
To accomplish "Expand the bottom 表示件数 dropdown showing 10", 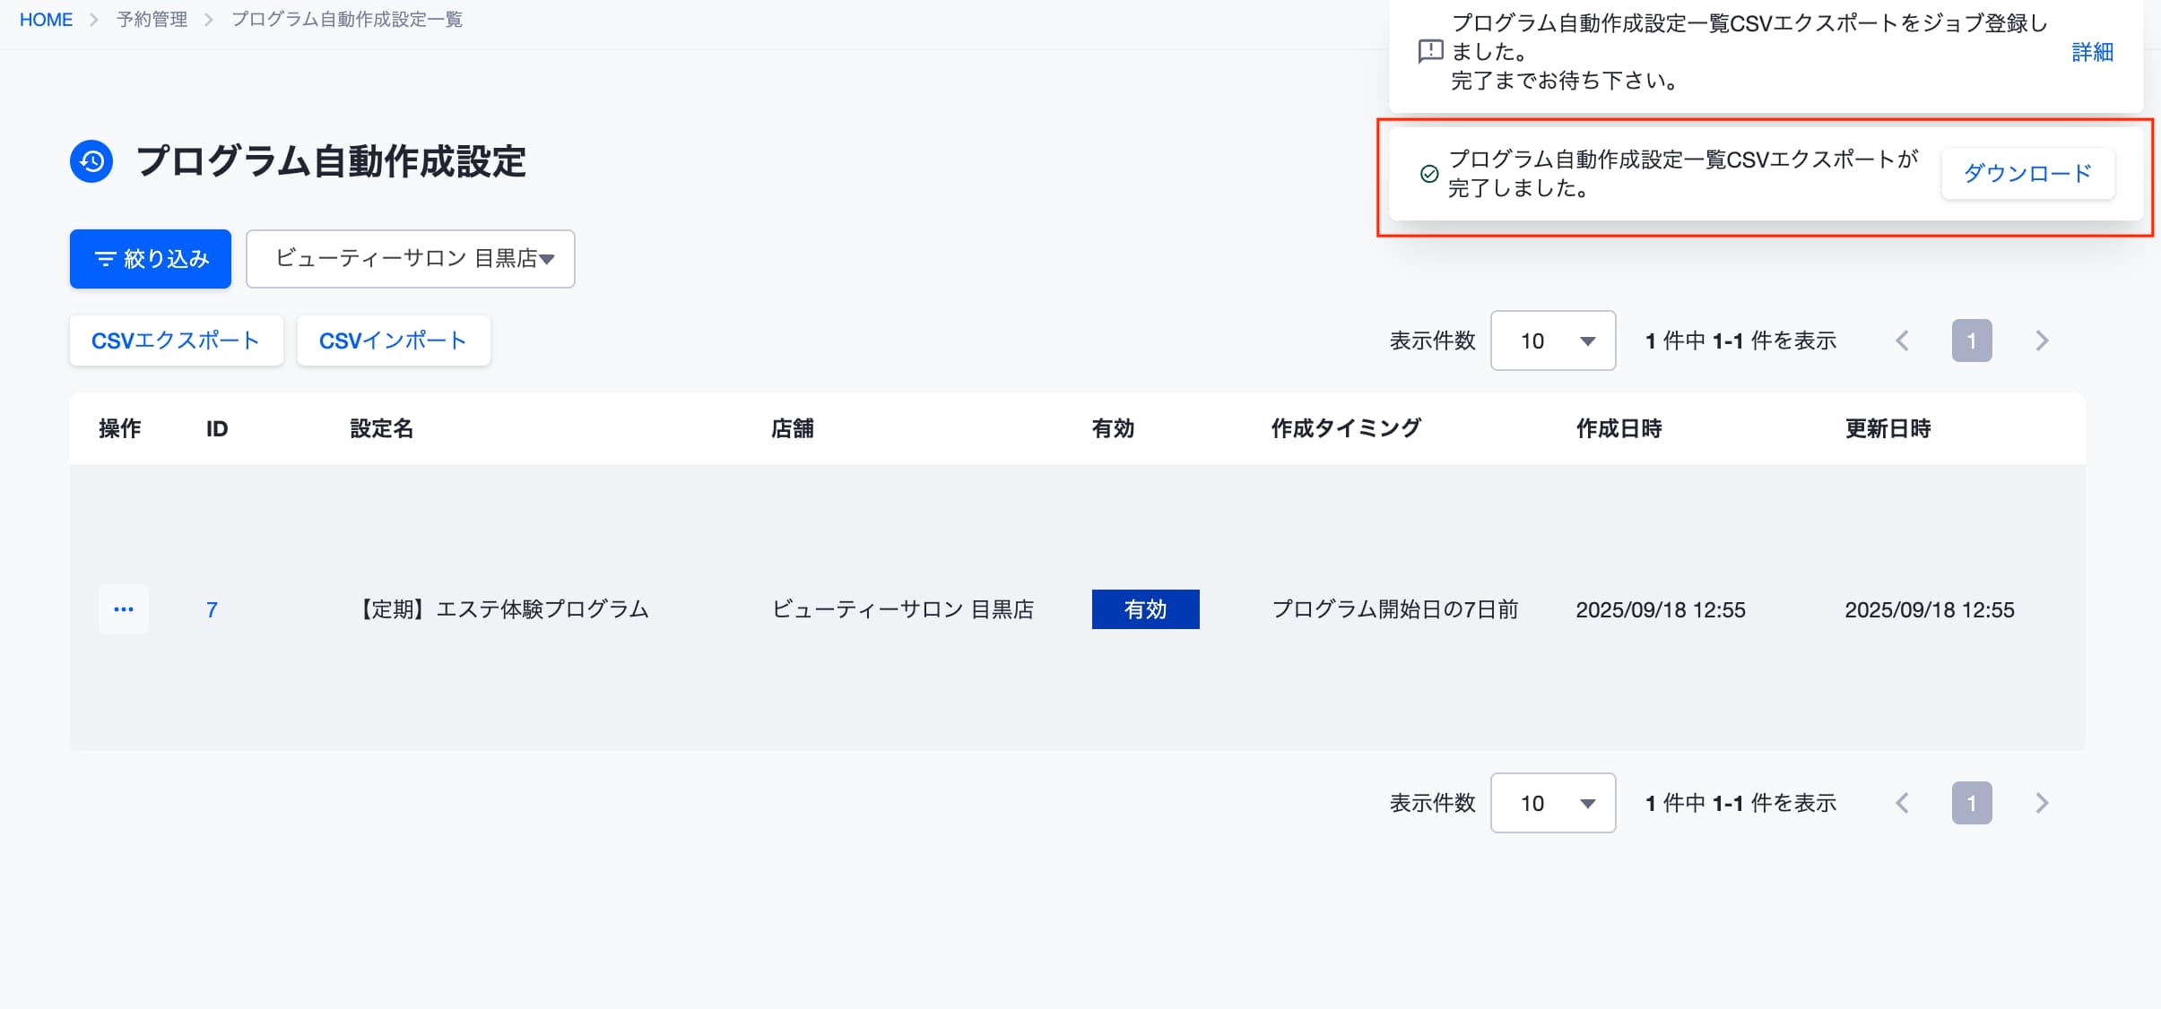I will (1553, 803).
